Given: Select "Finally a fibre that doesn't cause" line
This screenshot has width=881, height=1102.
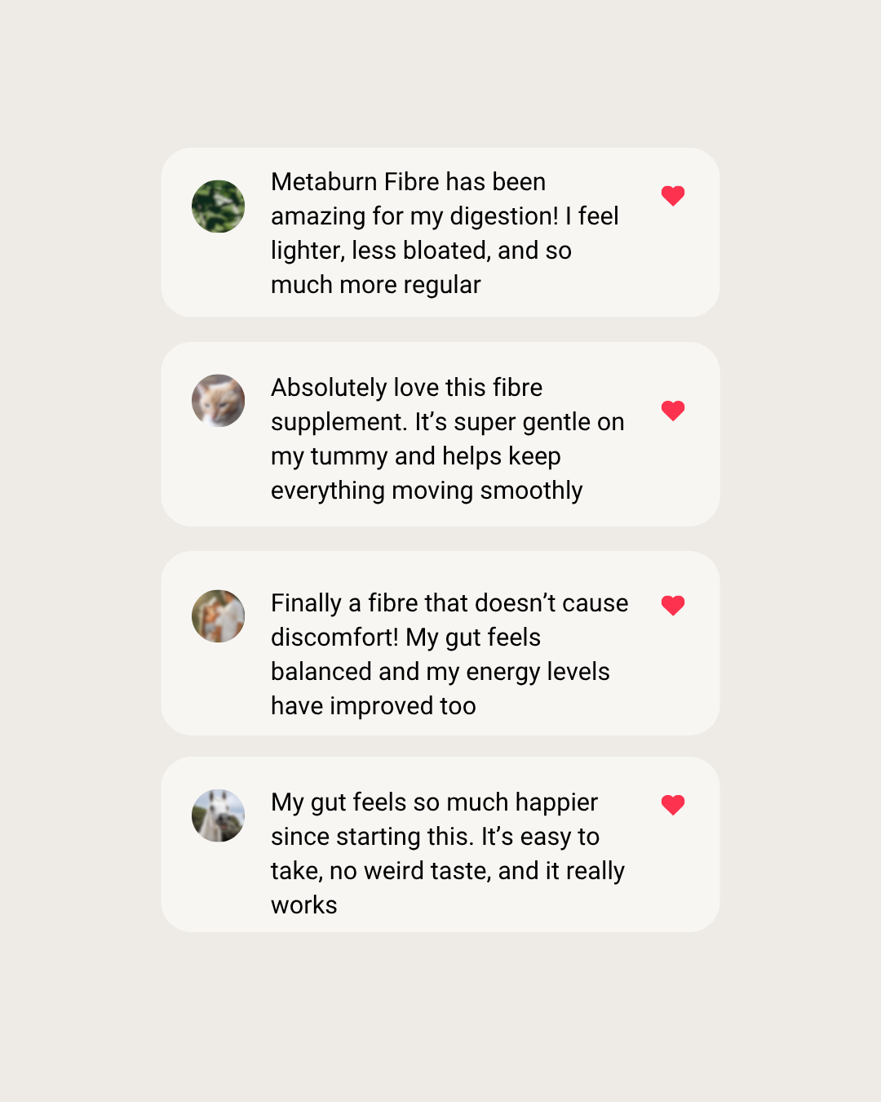Looking at the screenshot, I should point(449,603).
